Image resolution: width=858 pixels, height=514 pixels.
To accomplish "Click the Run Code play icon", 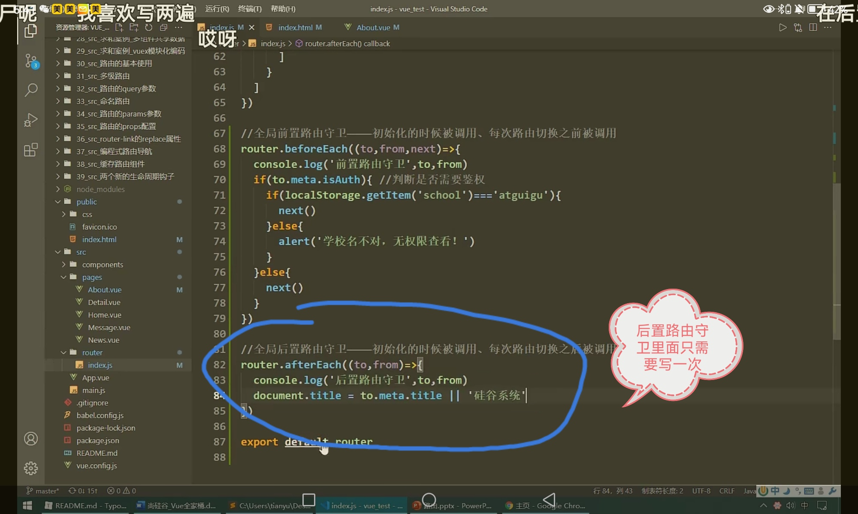I will point(782,27).
